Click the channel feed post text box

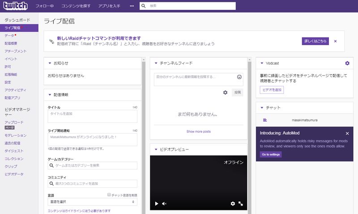(x=198, y=80)
